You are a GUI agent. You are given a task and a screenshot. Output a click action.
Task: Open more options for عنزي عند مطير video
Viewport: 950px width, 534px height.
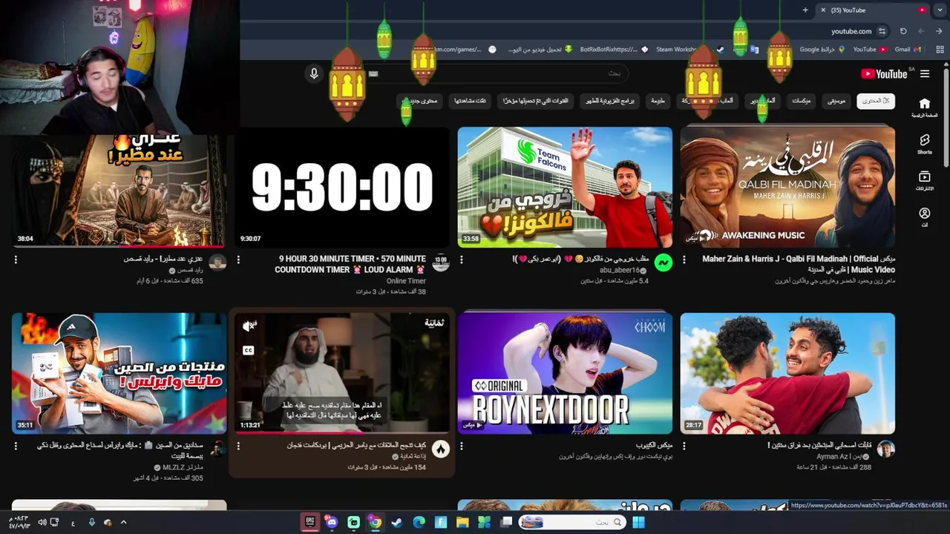click(x=16, y=260)
